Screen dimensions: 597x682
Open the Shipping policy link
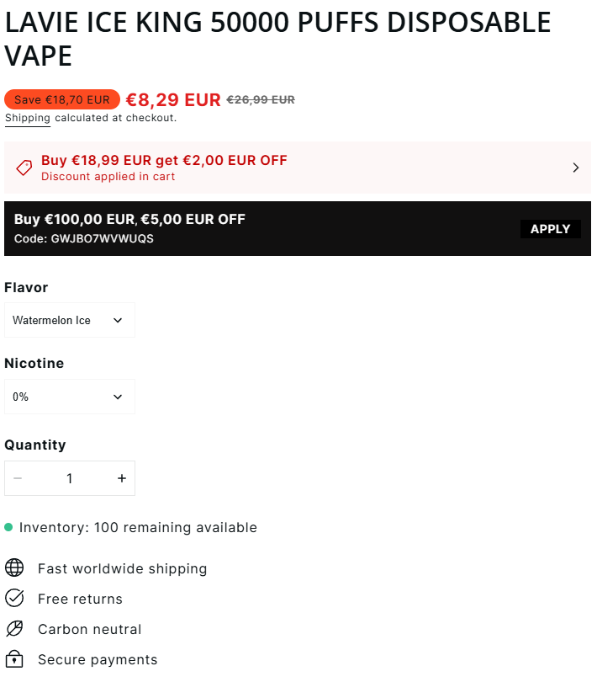tap(28, 118)
